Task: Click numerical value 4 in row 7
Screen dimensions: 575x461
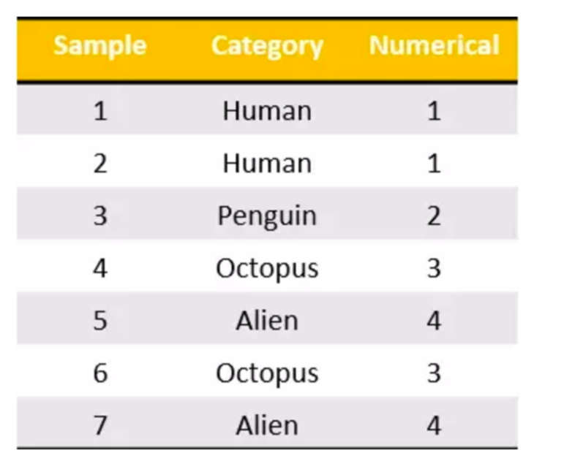Action: 434,425
